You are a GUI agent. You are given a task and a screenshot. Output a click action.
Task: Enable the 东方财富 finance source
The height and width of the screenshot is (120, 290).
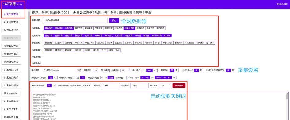pos(49,43)
